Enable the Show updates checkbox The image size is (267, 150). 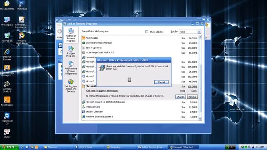point(146,32)
